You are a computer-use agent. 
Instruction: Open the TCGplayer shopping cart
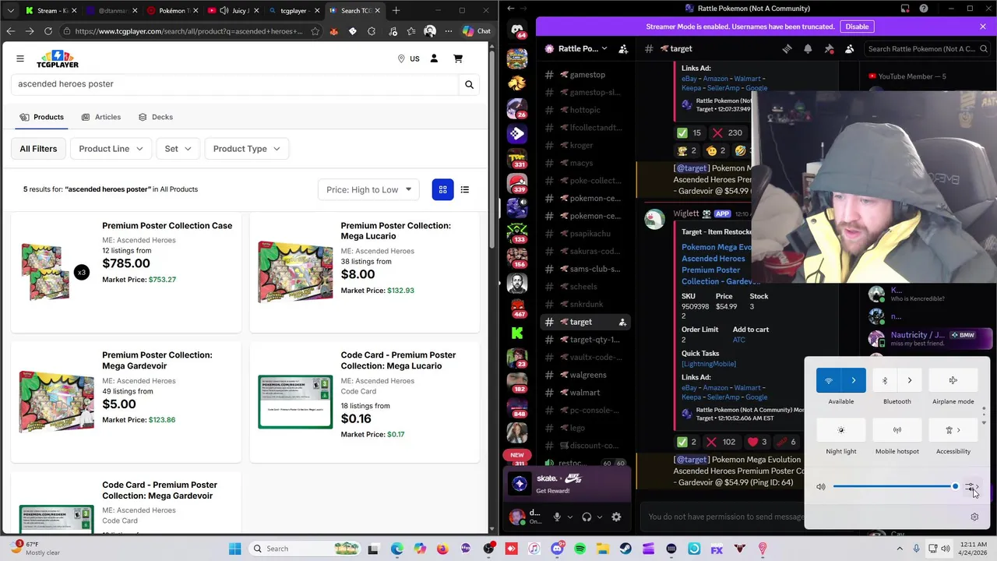(458, 58)
